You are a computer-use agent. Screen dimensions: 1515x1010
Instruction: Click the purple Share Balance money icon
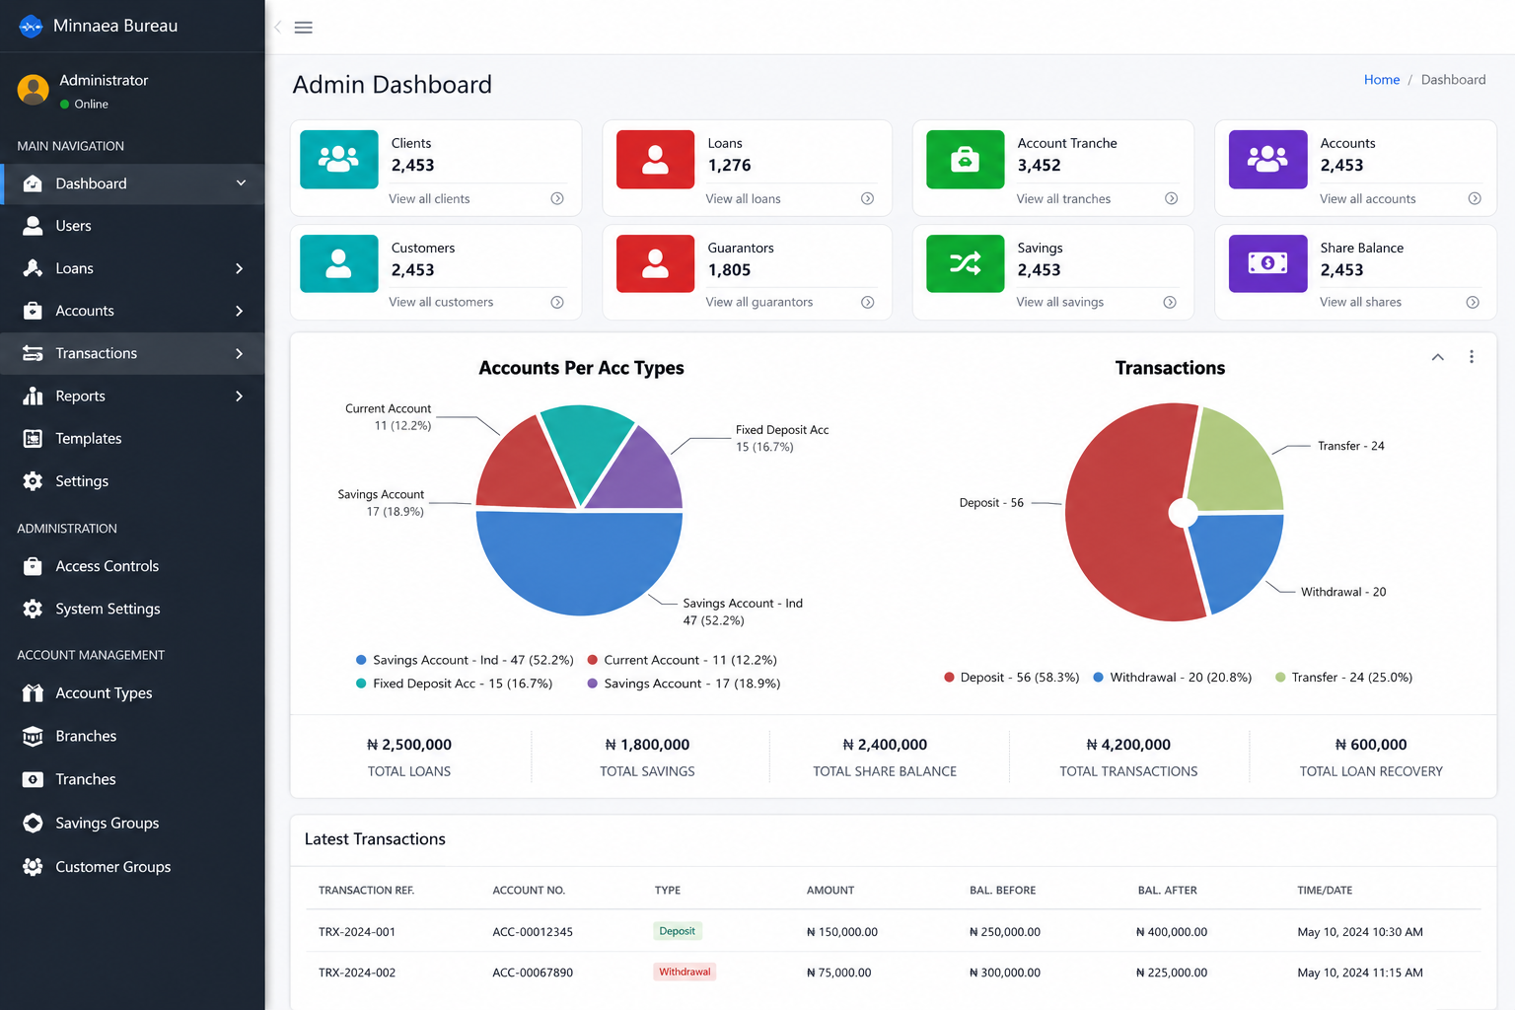tap(1267, 263)
